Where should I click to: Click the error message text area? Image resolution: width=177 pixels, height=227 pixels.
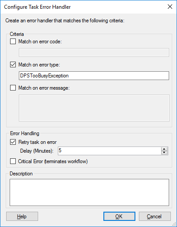pos(94,108)
